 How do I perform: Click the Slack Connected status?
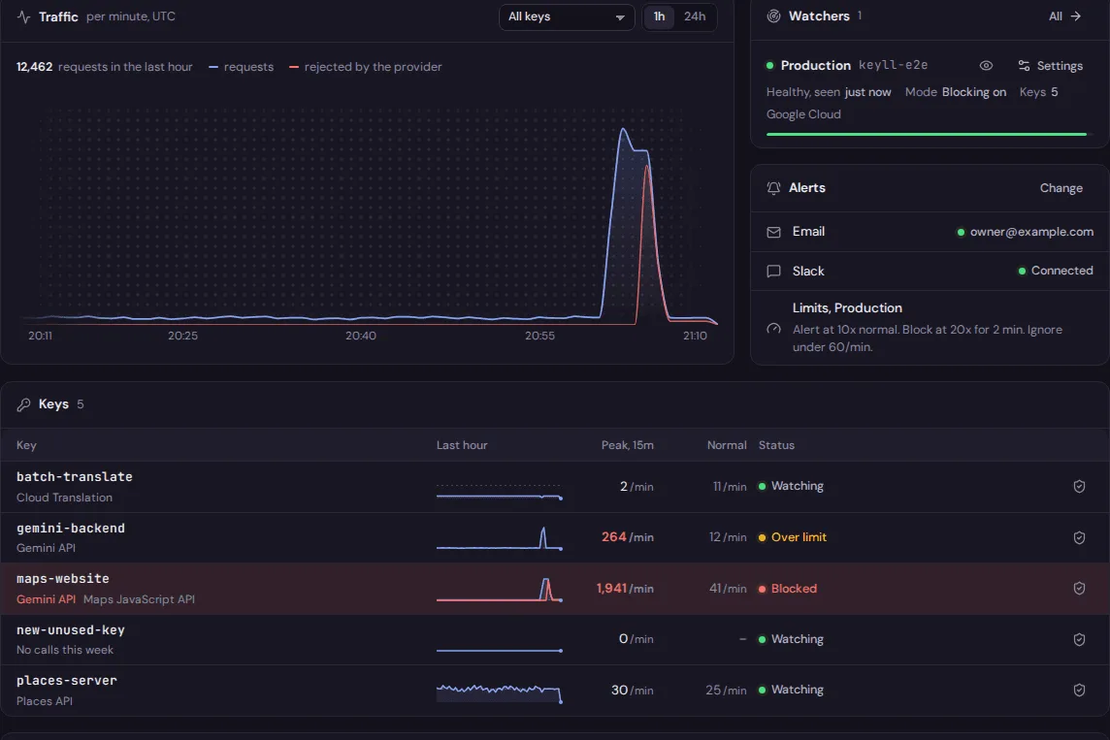1056,271
